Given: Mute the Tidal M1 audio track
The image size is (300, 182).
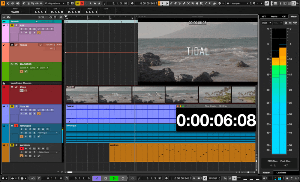Looking at the screenshot, I should pyautogui.click(x=12, y=106).
